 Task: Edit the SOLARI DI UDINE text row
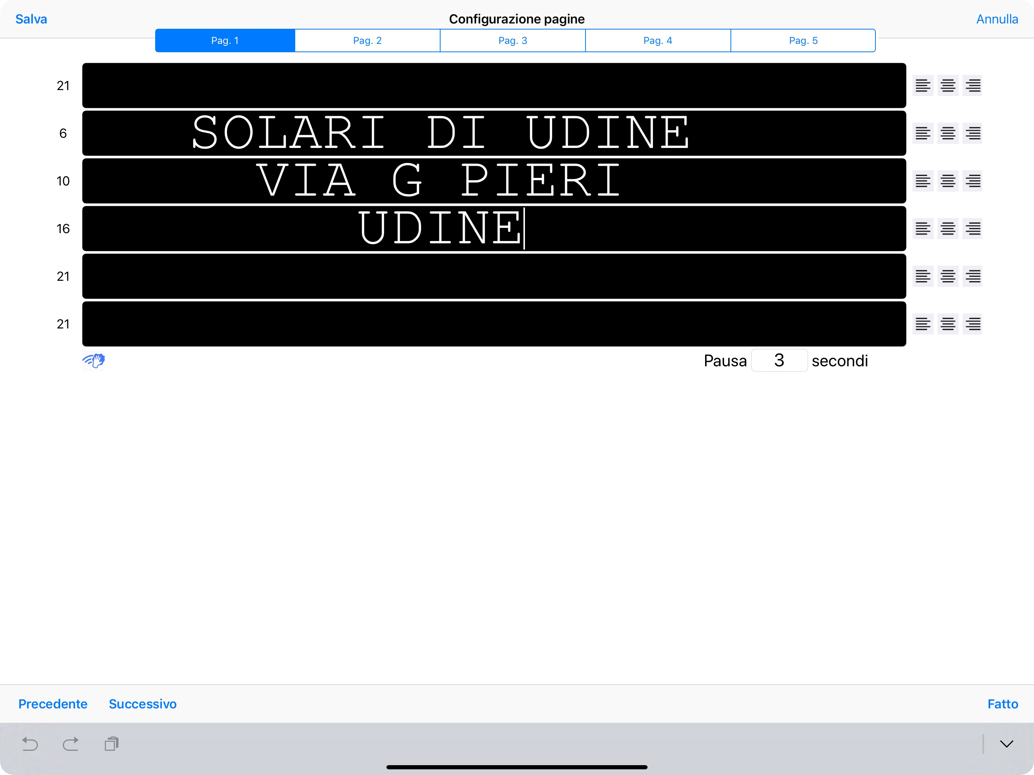[x=494, y=133]
